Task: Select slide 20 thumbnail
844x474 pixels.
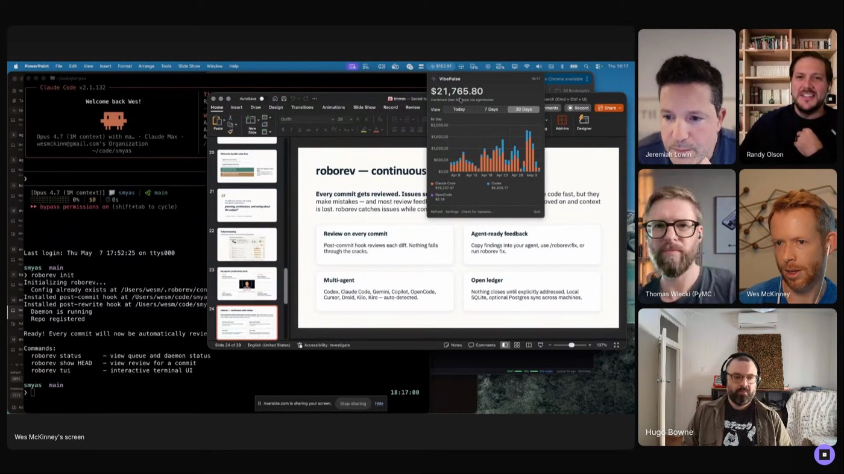Action: (x=247, y=165)
